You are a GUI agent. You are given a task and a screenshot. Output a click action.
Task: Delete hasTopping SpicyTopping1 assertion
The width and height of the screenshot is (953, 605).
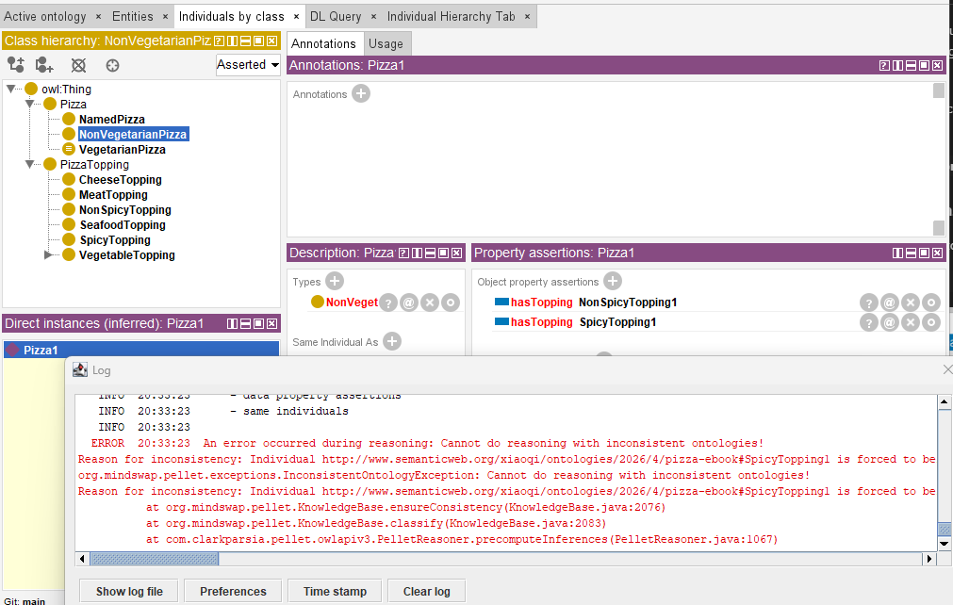click(910, 322)
